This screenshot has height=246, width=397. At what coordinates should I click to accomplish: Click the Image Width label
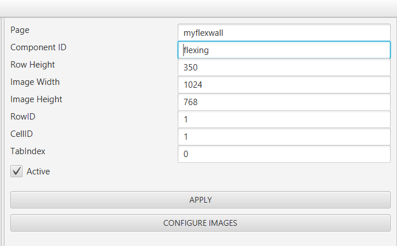[x=35, y=82]
